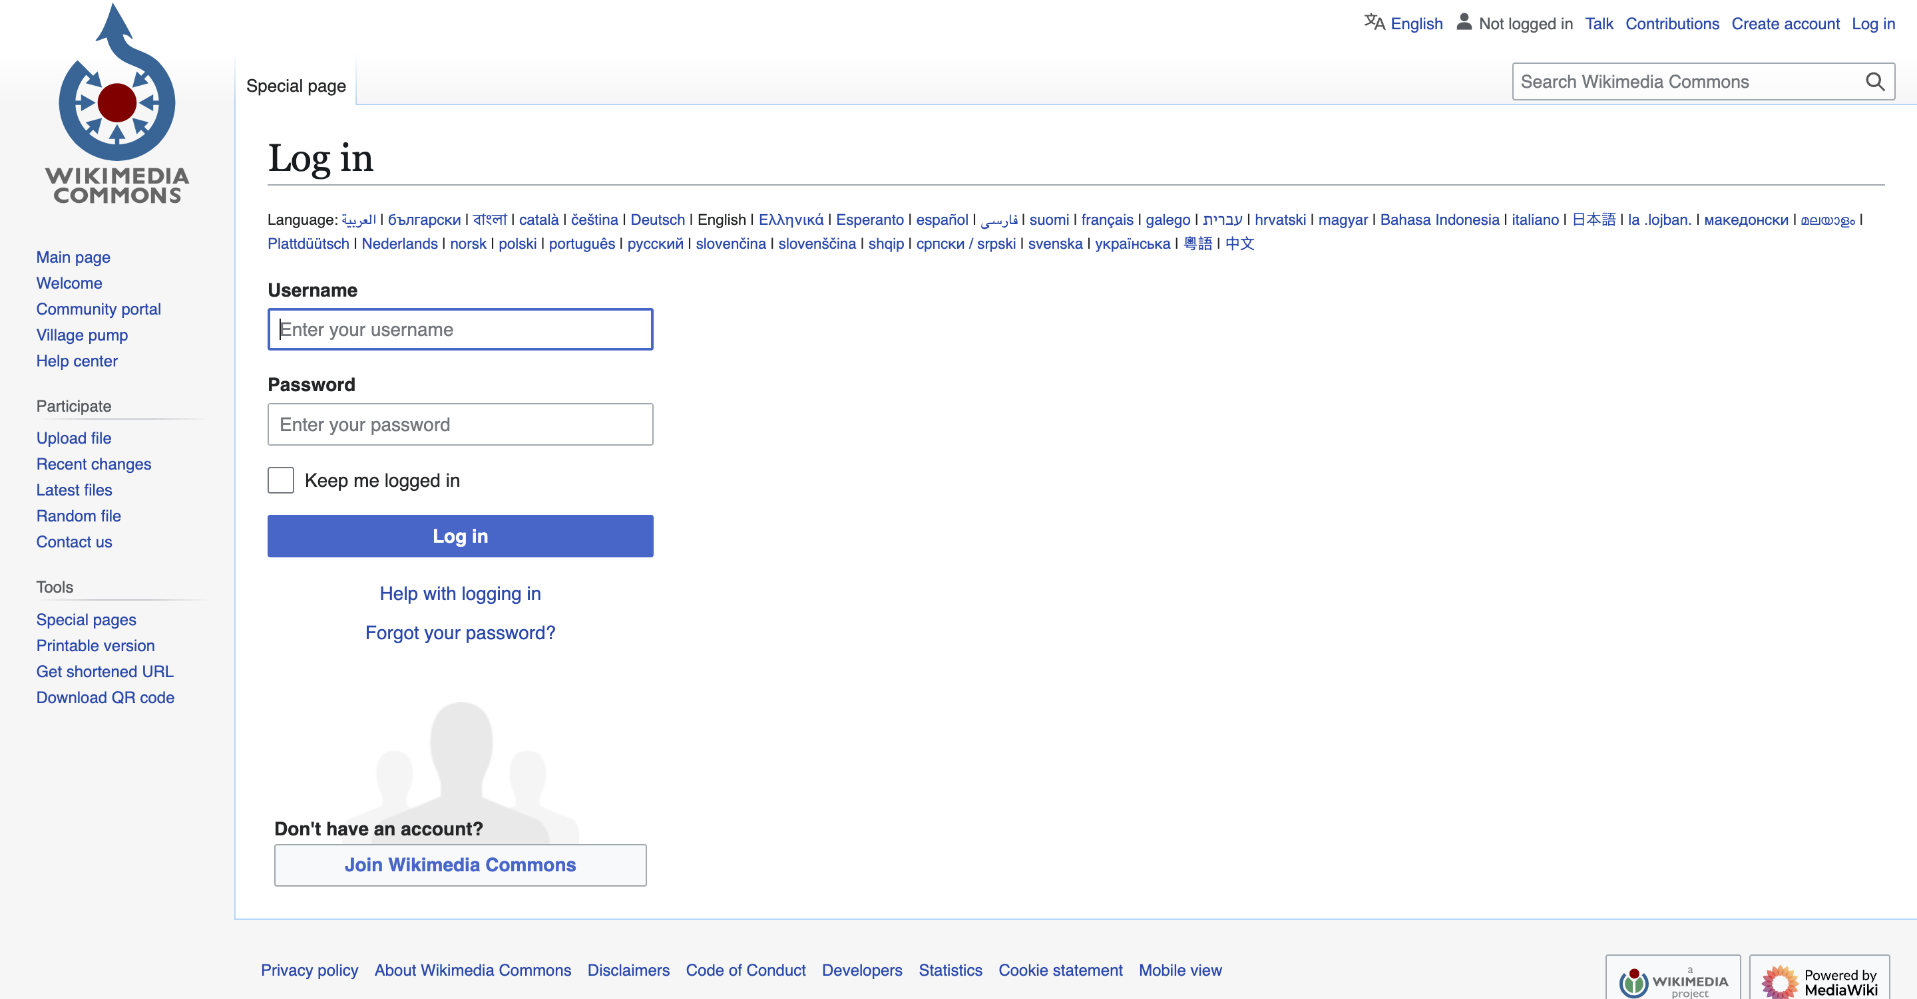Enable the Keep me logged in checkbox
The image size is (1917, 999).
click(280, 480)
